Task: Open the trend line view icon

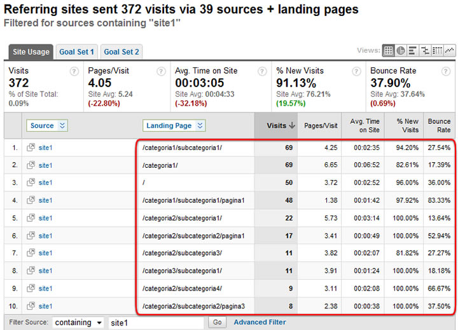Action: pos(450,51)
